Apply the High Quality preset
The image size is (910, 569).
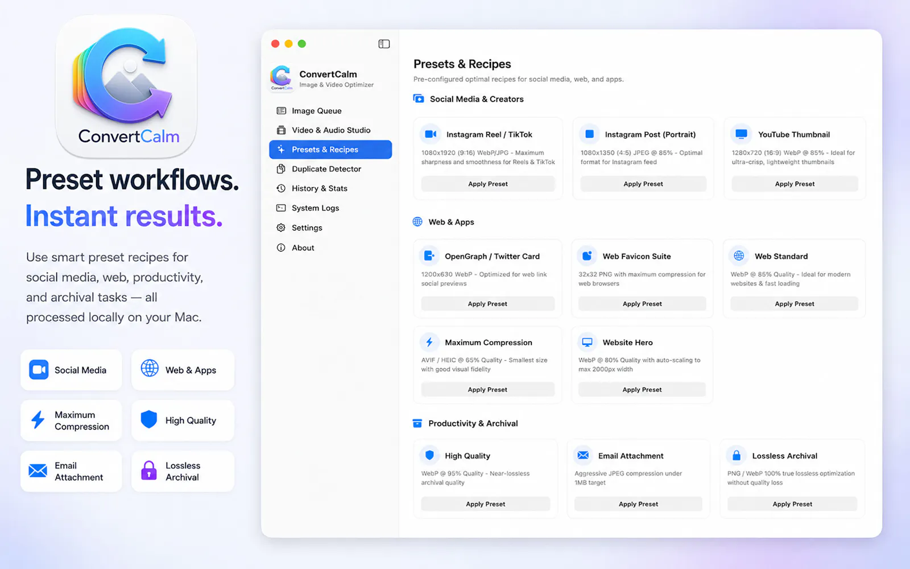[x=486, y=504]
